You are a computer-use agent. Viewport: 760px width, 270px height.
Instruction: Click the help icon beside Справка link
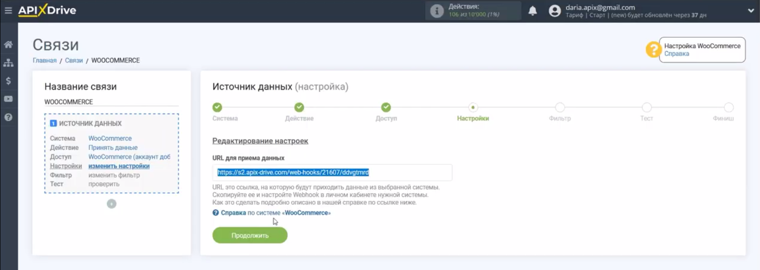click(216, 213)
